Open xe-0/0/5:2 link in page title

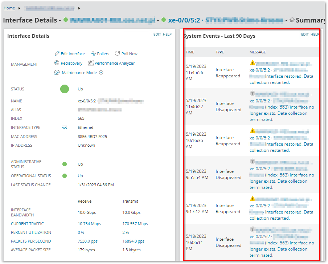point(184,20)
